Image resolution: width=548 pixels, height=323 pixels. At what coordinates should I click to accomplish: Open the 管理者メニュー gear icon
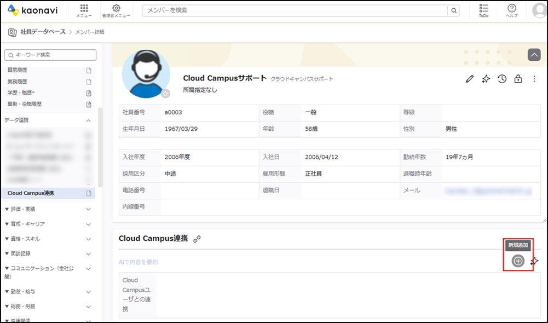[x=116, y=11]
